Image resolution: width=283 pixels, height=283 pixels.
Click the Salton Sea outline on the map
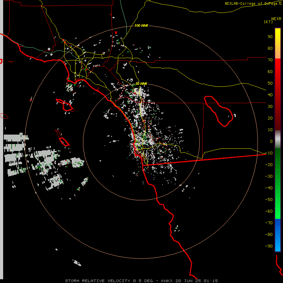click(x=219, y=111)
